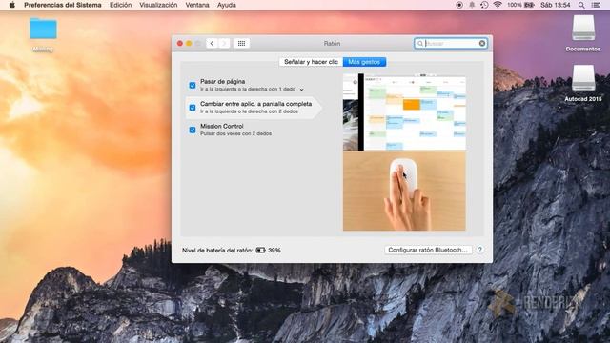Click the magnifier icon in search field

click(x=420, y=43)
